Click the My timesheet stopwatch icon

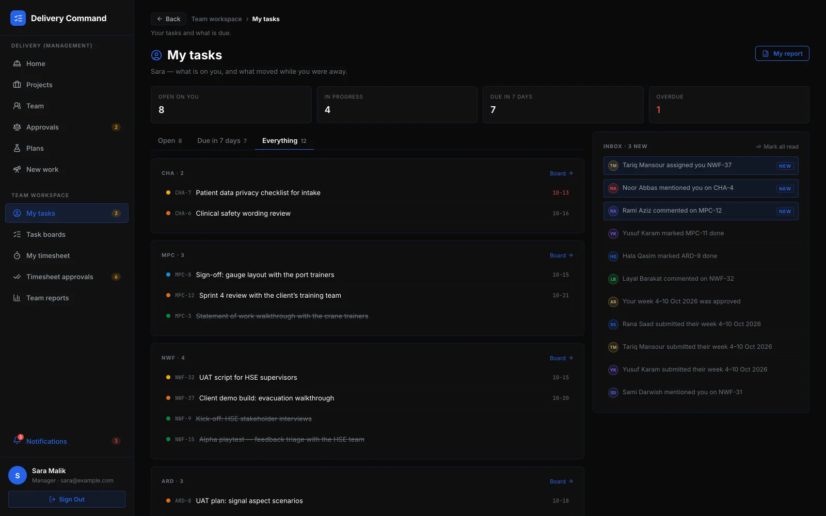pos(17,255)
